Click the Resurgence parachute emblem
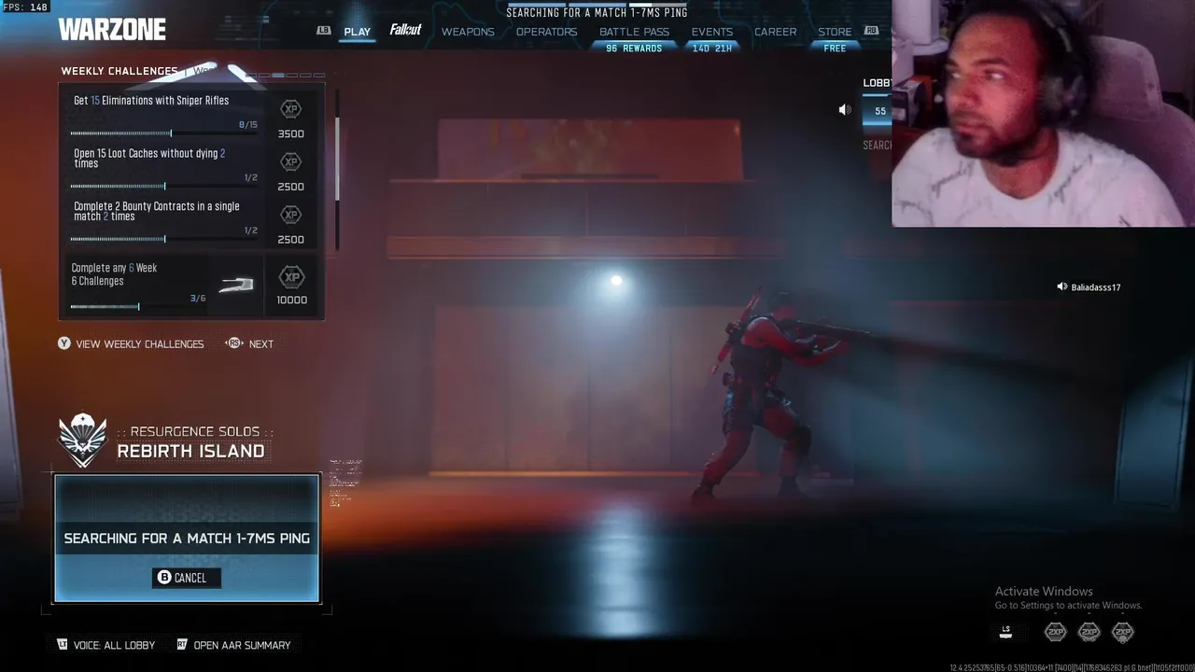This screenshot has height=672, width=1195. 83,440
